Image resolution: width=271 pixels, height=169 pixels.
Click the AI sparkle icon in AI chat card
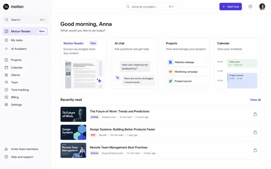point(118,78)
